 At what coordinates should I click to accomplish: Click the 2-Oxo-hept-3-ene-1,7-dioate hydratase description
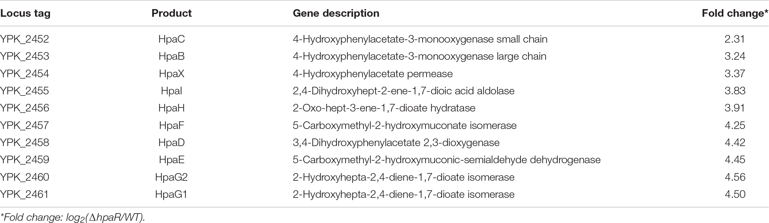[x=384, y=108]
